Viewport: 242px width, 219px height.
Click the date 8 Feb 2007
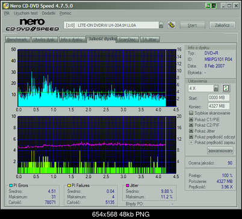[214, 66]
